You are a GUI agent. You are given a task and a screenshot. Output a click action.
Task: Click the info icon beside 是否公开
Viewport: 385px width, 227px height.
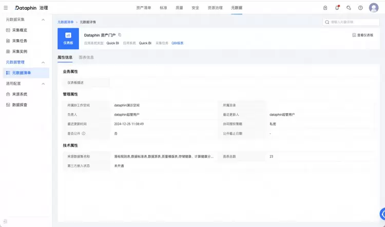pyautogui.click(x=84, y=134)
